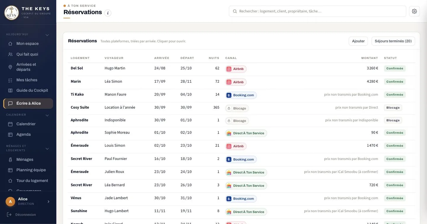Image resolution: width=427 pixels, height=224 pixels.
Task: Open Écrire à Alice
Action: click(x=28, y=103)
